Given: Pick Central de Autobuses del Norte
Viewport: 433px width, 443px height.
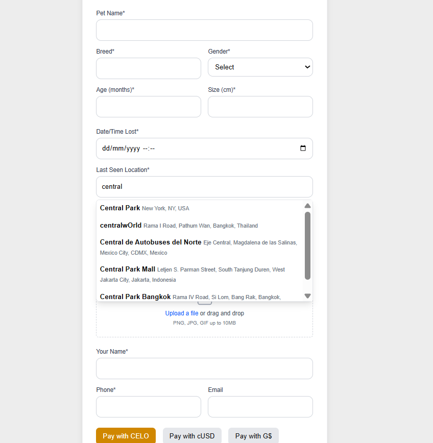Looking at the screenshot, I should (x=198, y=247).
